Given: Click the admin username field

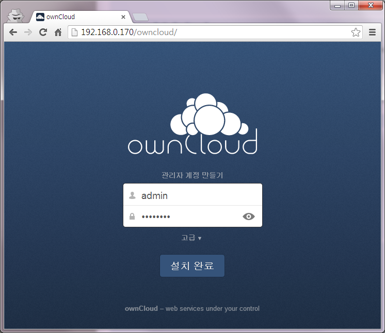Looking at the screenshot, I should 199,195.
